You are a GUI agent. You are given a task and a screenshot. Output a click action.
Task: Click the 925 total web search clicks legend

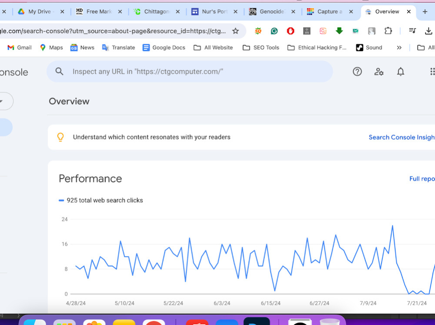point(101,200)
